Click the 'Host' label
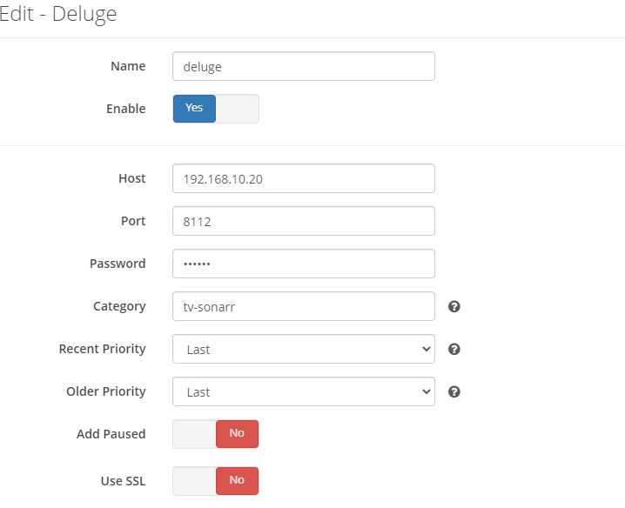 [x=132, y=178]
